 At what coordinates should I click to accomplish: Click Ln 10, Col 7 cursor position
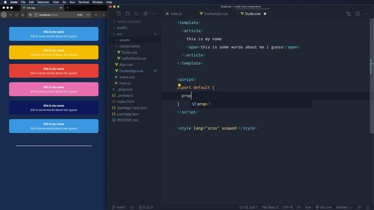(248, 208)
